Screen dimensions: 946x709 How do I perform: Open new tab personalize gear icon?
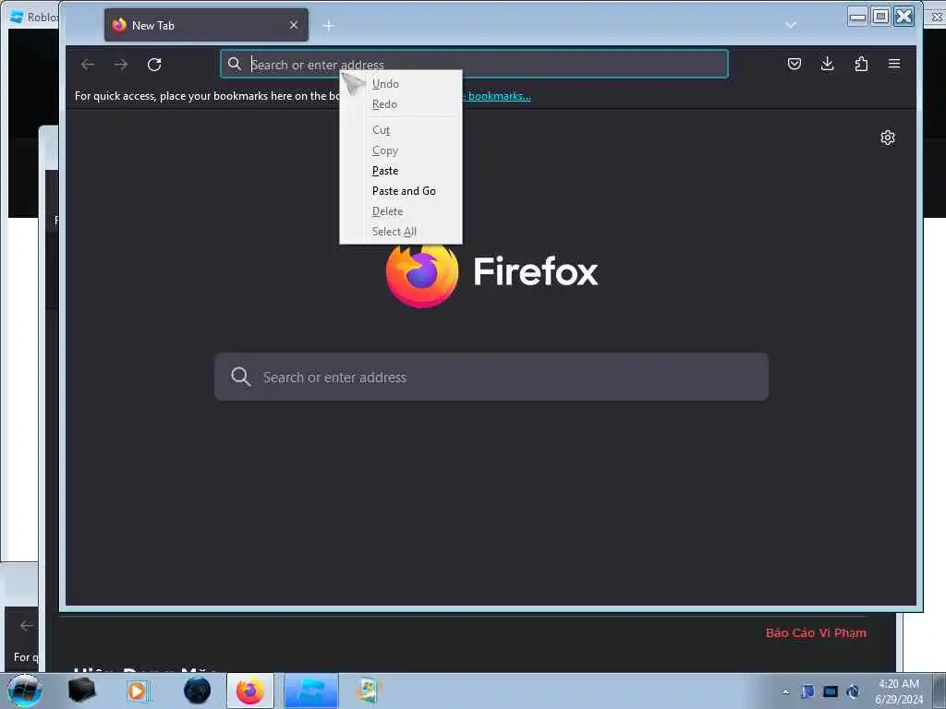[888, 138]
